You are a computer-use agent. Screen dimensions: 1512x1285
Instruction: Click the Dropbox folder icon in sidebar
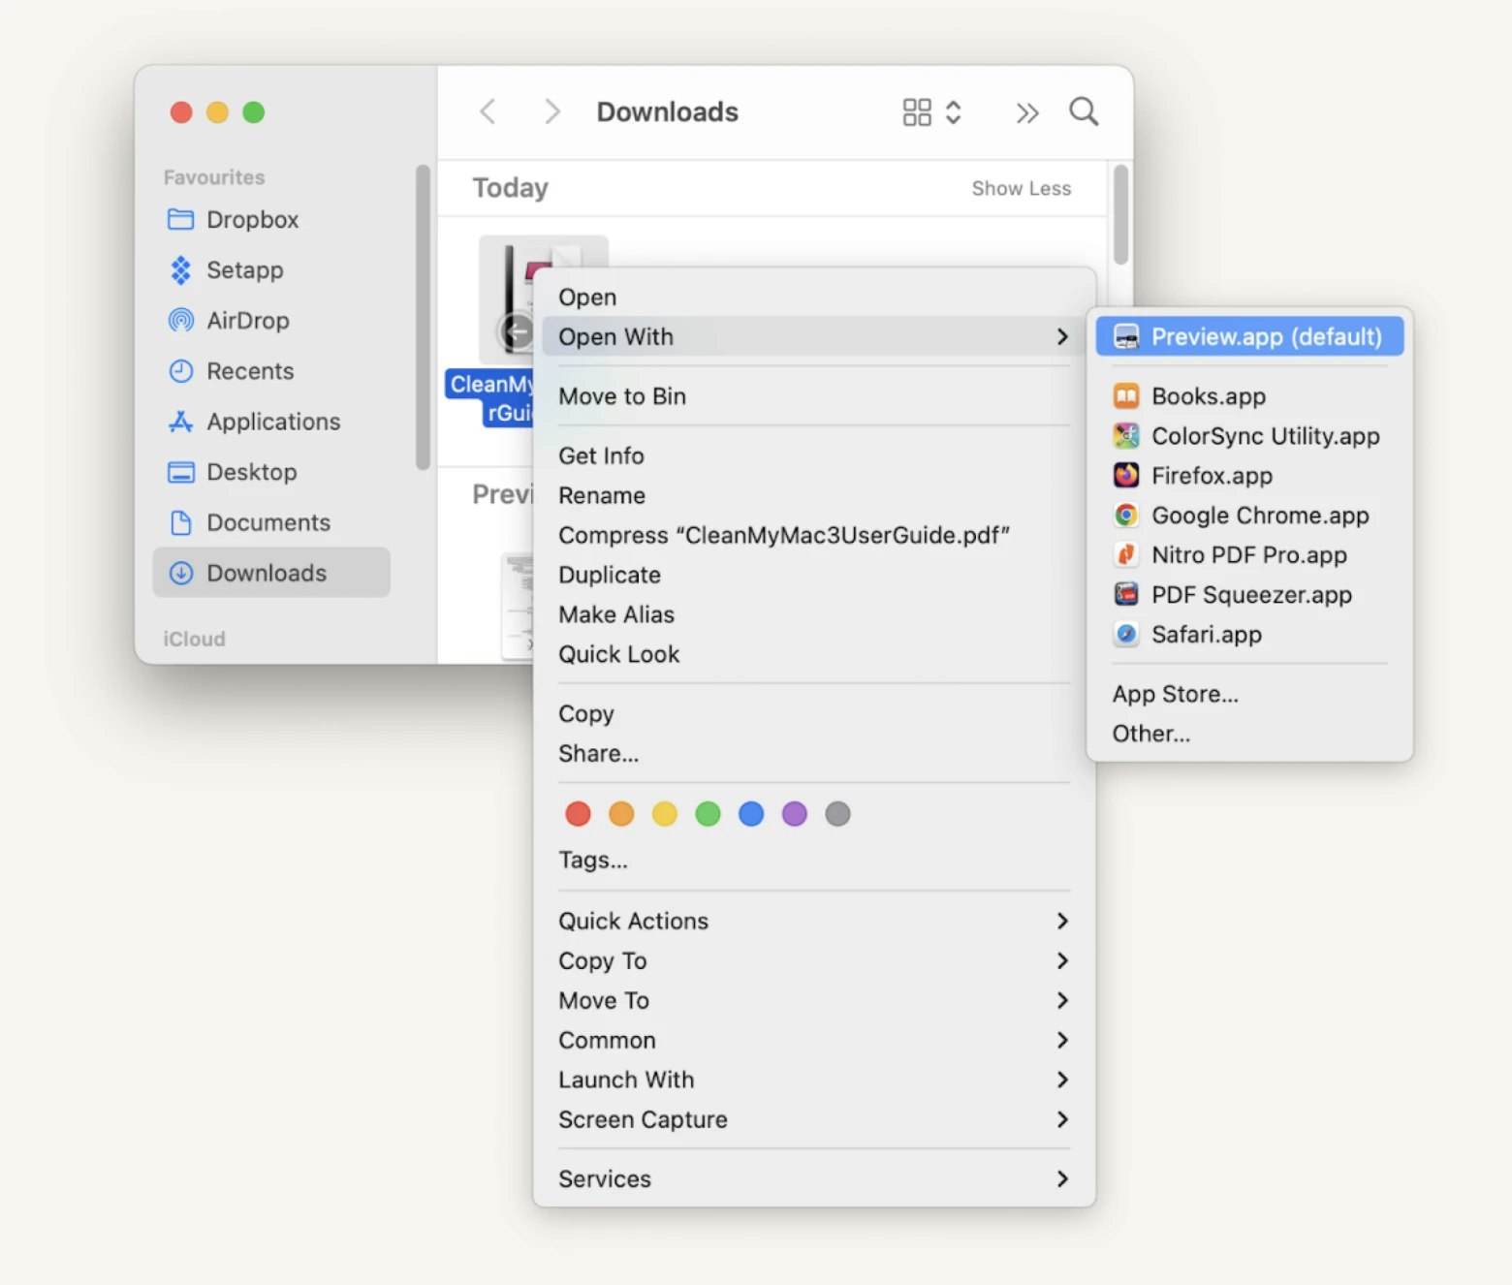point(180,220)
